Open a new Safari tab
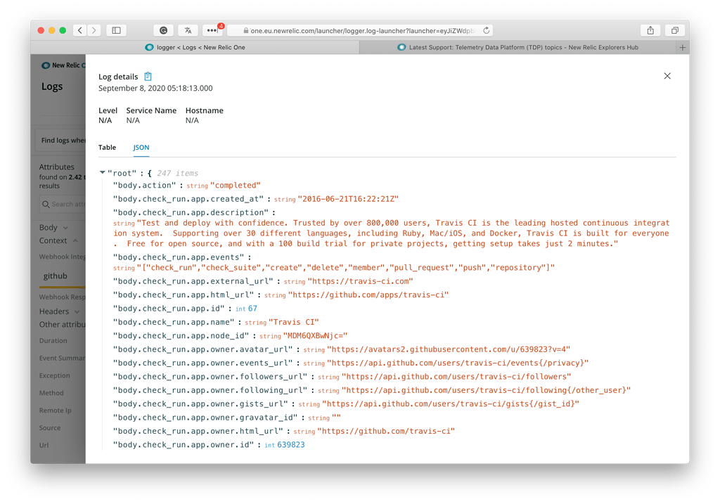 tap(682, 47)
